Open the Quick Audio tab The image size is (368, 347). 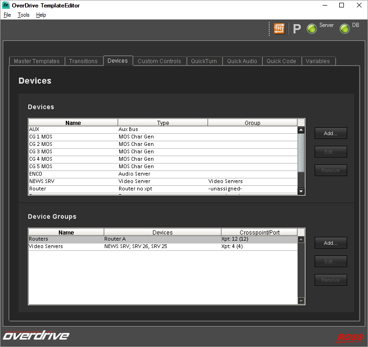242,61
